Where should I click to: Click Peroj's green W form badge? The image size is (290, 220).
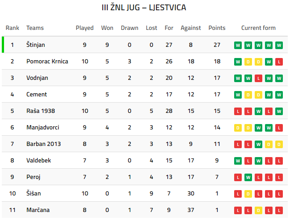pyautogui.click(x=248, y=177)
